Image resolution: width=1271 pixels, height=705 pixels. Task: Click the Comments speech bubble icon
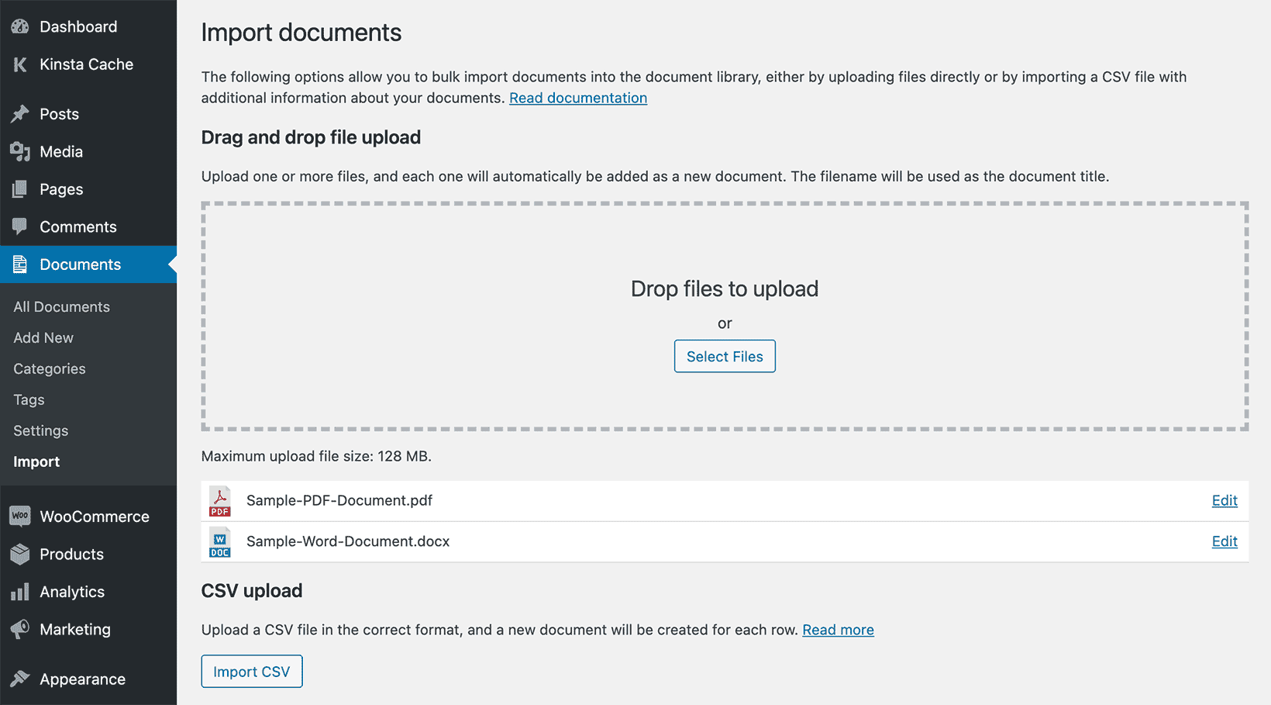[20, 226]
